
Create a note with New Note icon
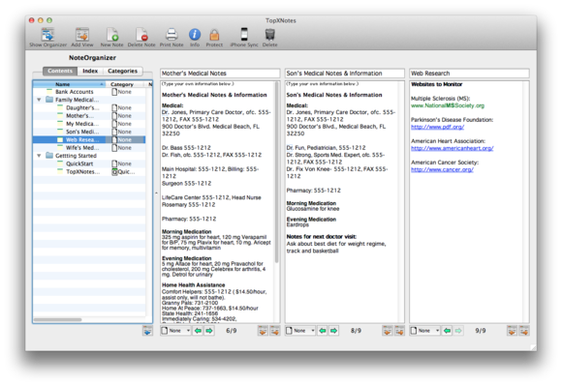(x=111, y=35)
